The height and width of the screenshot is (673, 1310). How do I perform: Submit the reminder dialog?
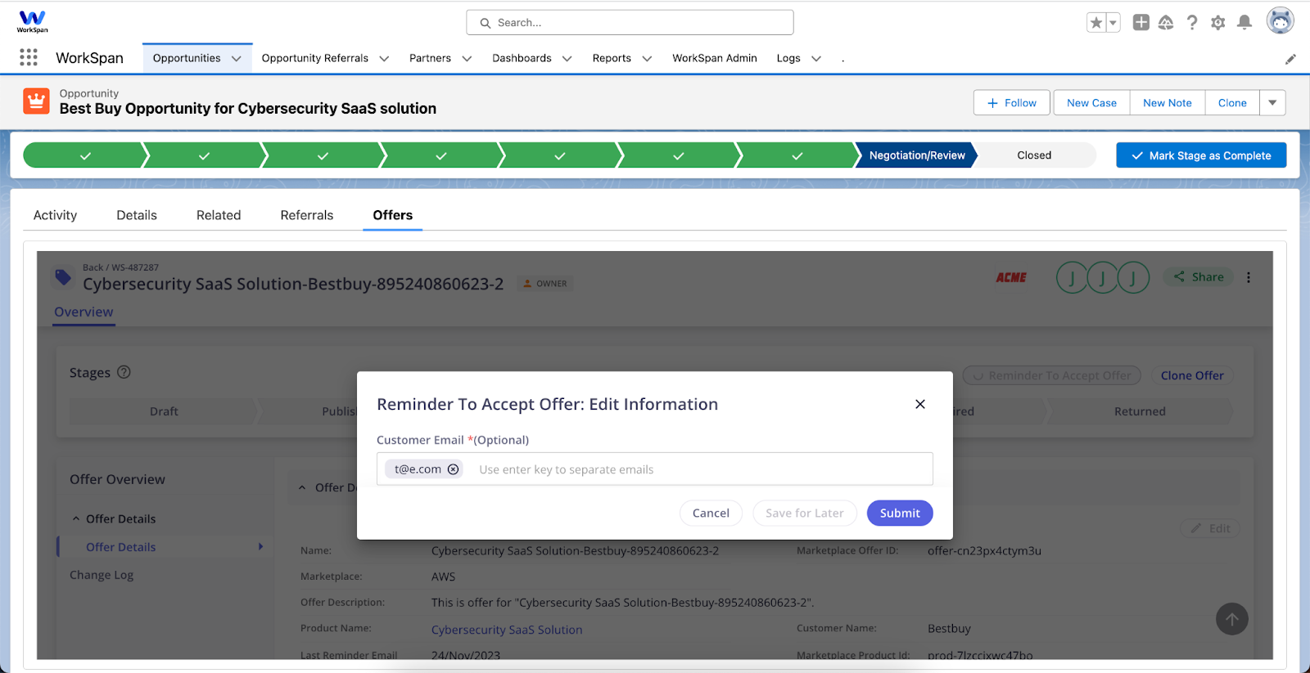point(900,513)
